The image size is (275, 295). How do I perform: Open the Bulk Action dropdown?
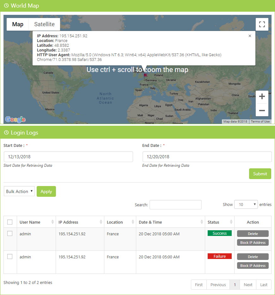click(19, 191)
